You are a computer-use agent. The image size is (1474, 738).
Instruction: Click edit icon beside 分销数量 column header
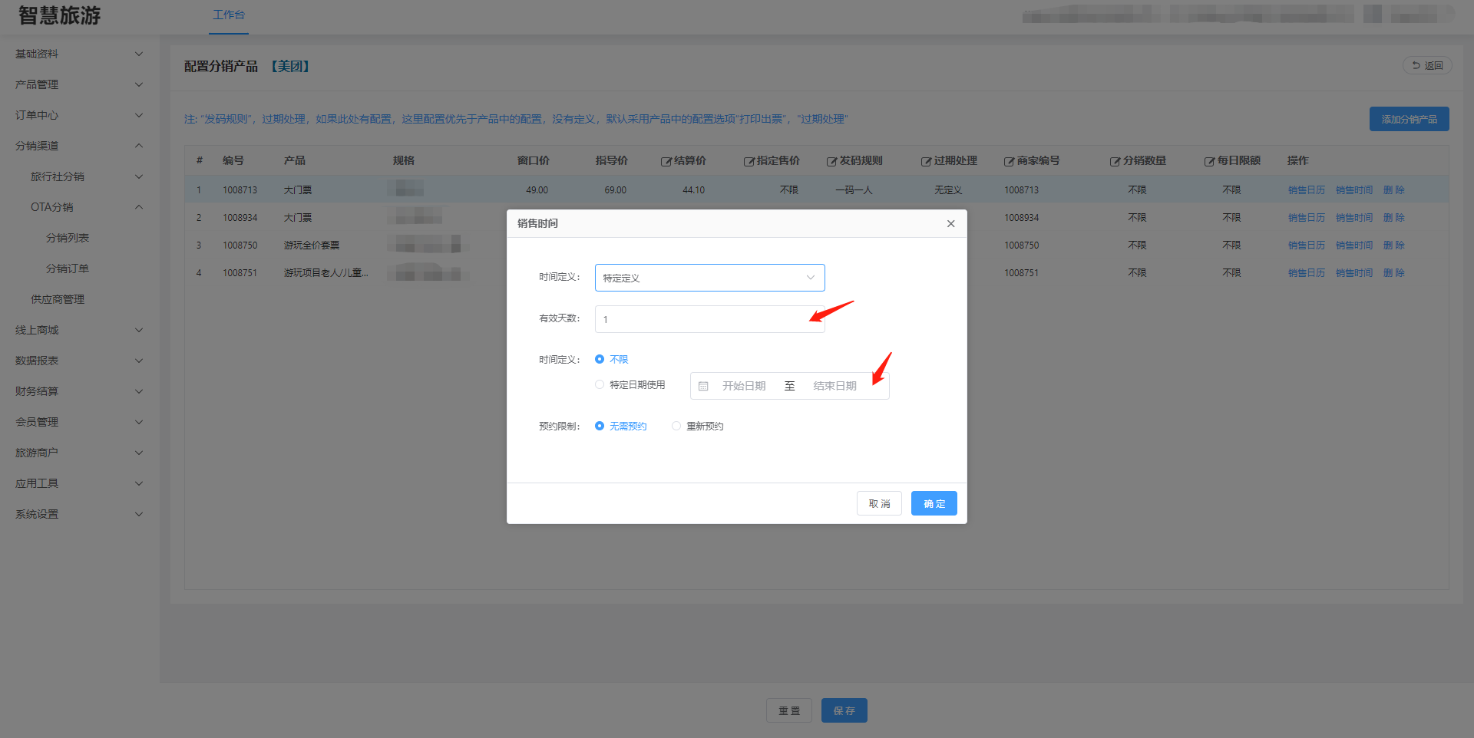[1115, 162]
